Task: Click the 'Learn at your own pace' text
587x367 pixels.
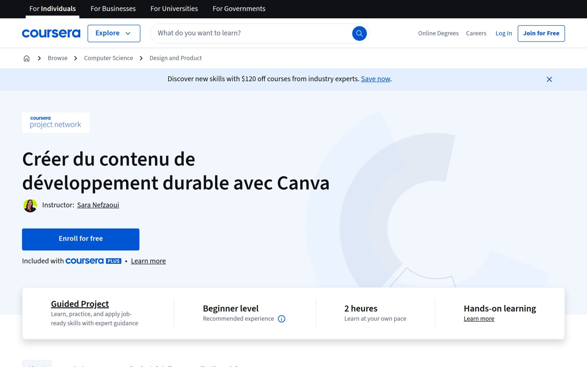Action: pyautogui.click(x=375, y=319)
